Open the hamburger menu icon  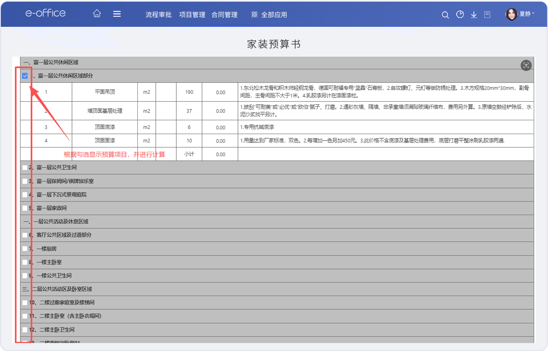pos(117,14)
